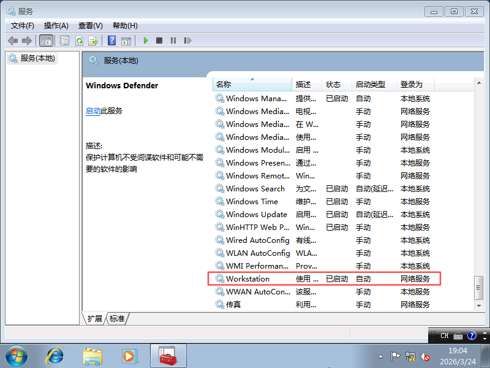The height and width of the screenshot is (368, 490).
Task: Click the Restart Service button
Action: 187,40
